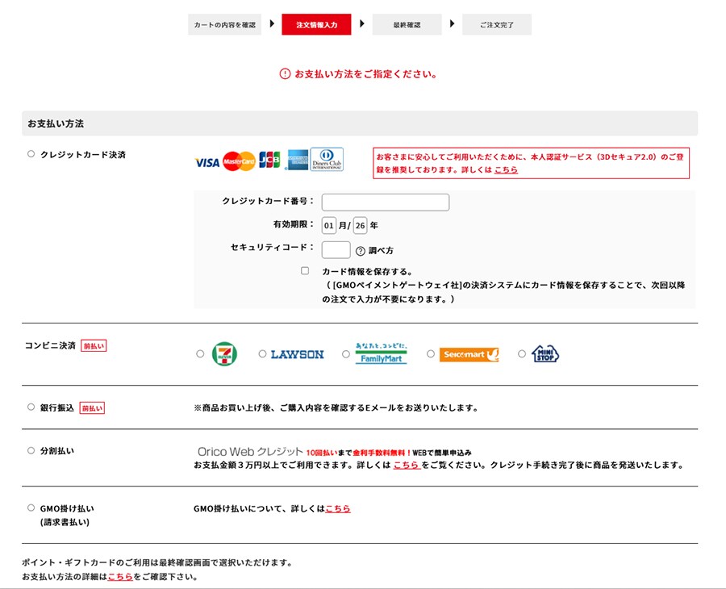Open expiry year dropdown showing 26

[x=361, y=225]
